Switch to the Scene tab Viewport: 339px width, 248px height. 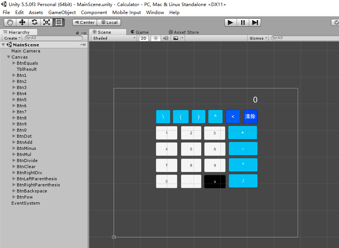pyautogui.click(x=107, y=32)
